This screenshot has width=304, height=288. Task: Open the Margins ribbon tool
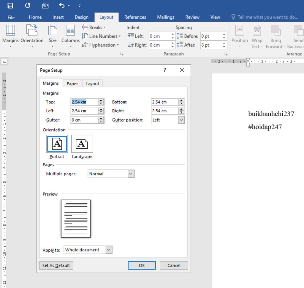[x=10, y=36]
